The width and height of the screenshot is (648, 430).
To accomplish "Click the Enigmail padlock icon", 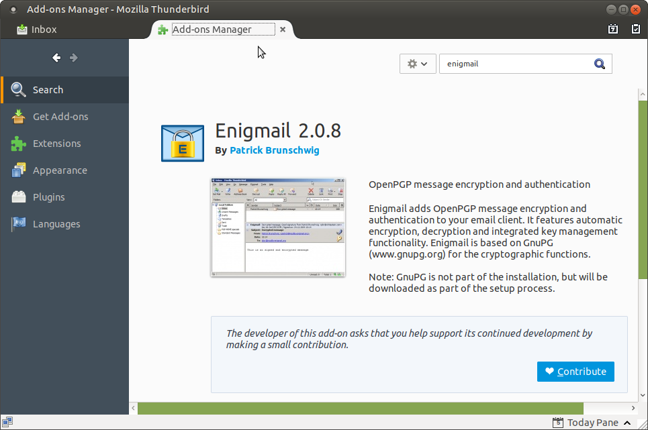I will 183,143.
